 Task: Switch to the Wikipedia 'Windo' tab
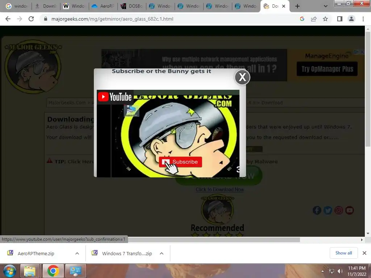(x=74, y=6)
